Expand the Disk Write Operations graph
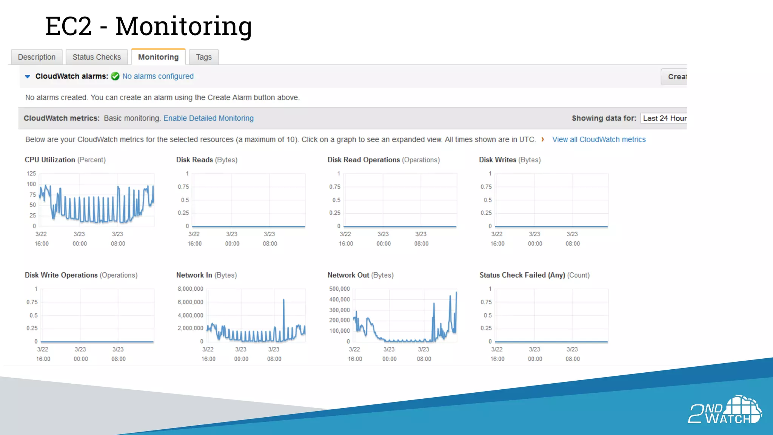The height and width of the screenshot is (435, 773). (x=98, y=316)
